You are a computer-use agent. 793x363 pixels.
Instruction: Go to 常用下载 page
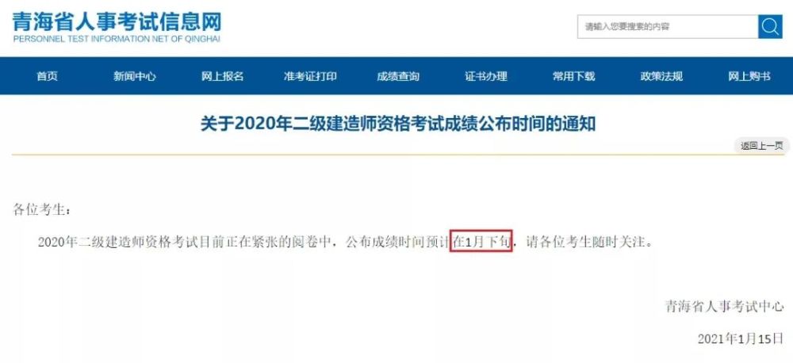pos(573,76)
